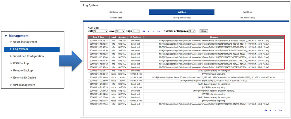Select Log System in Management menu

[x=32, y=49]
